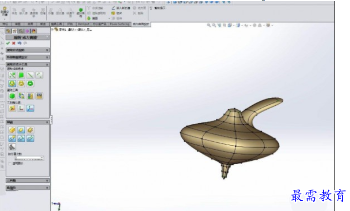
Task: Open the help question mark in the panel title
Action: click(x=47, y=37)
